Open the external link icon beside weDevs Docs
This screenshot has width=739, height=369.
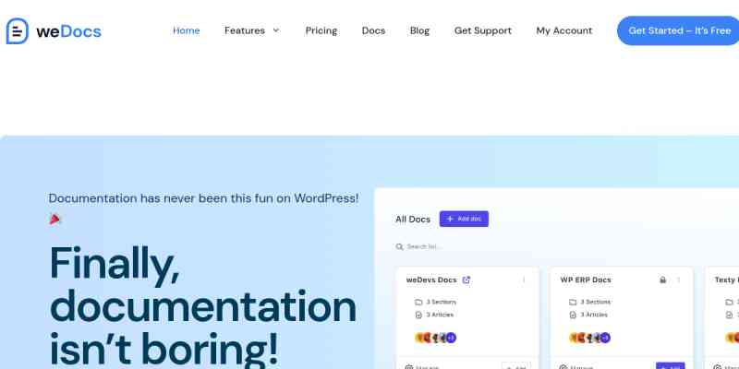466,280
